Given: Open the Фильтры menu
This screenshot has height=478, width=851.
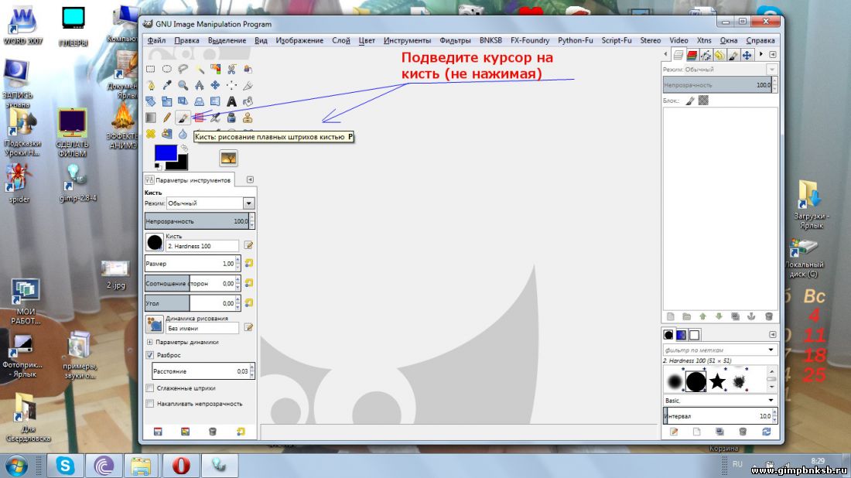Looking at the screenshot, I should click(455, 40).
